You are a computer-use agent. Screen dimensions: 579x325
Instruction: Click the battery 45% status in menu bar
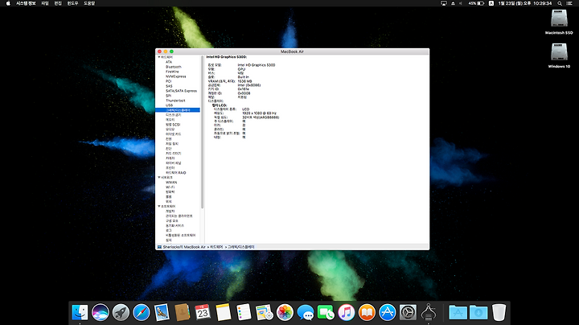pos(476,3)
